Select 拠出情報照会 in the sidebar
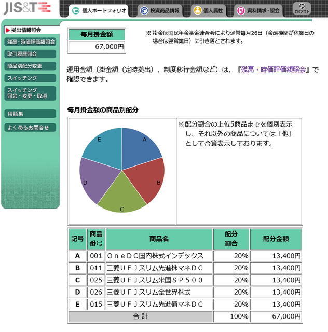This screenshot has height=332, width=328. [31, 30]
